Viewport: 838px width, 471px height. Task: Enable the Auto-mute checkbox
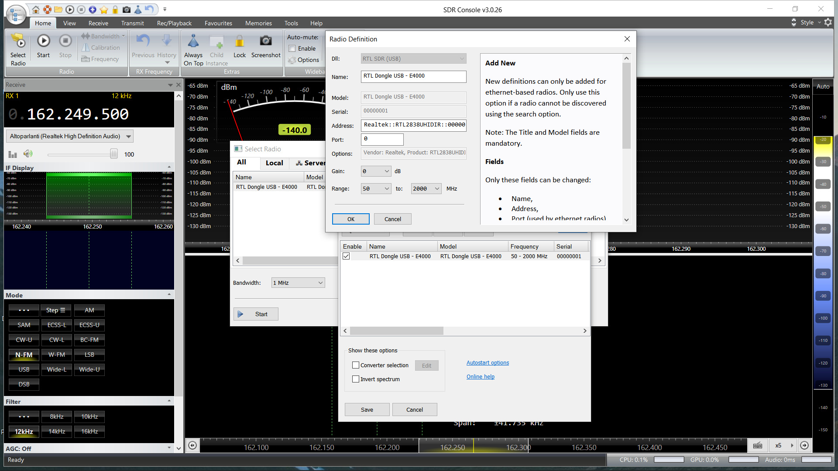292,48
